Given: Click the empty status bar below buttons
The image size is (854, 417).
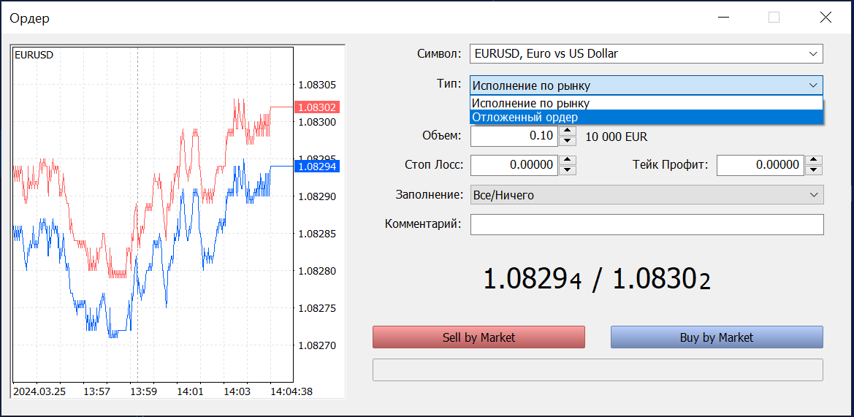Looking at the screenshot, I should pyautogui.click(x=598, y=370).
